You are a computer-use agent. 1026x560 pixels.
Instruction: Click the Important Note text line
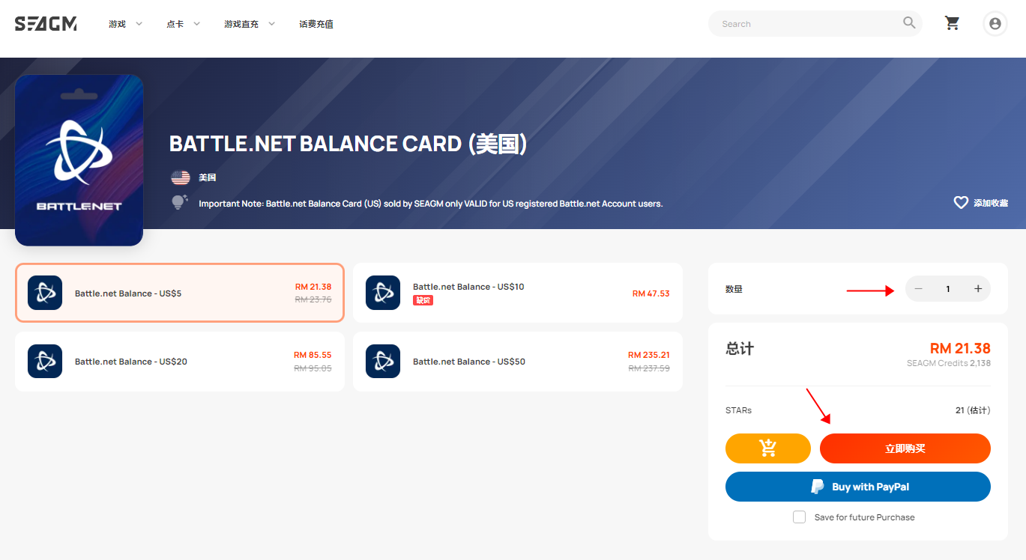click(x=431, y=203)
